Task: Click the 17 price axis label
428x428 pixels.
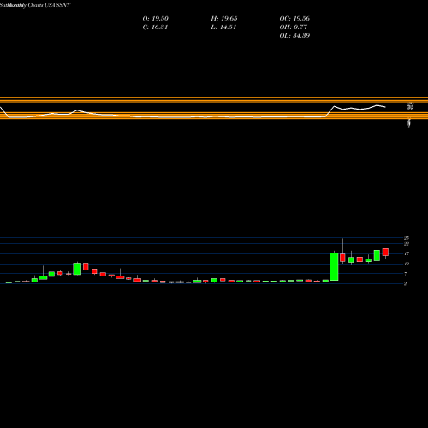Action: [x=407, y=253]
